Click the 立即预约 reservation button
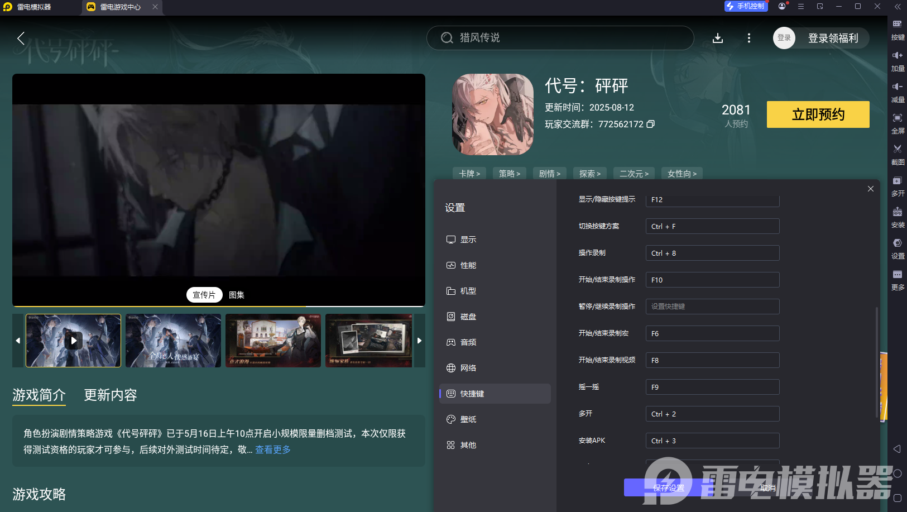Viewport: 907px width, 512px height. click(818, 114)
